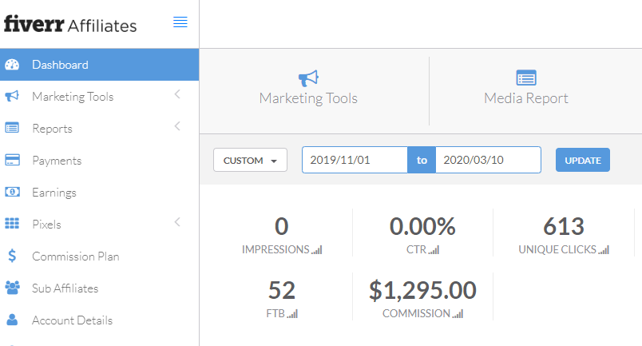The width and height of the screenshot is (642, 346).
Task: Click the Payments credit card icon
Action: (12, 161)
